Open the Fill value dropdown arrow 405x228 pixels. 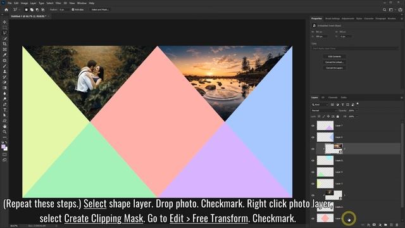coord(357,117)
